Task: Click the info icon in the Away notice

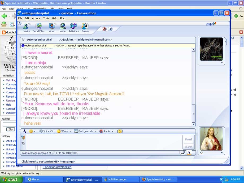Action: click(23, 46)
